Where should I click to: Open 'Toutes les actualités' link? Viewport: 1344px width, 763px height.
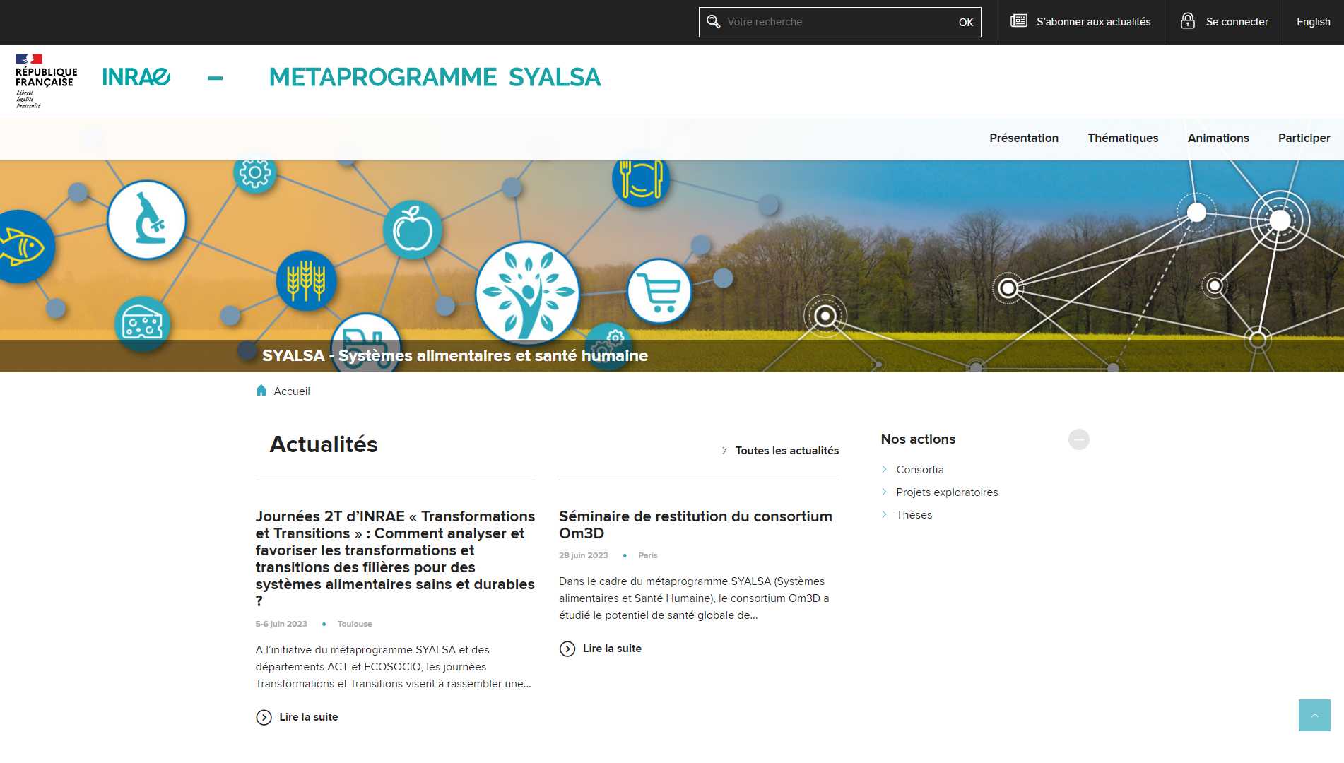786,451
